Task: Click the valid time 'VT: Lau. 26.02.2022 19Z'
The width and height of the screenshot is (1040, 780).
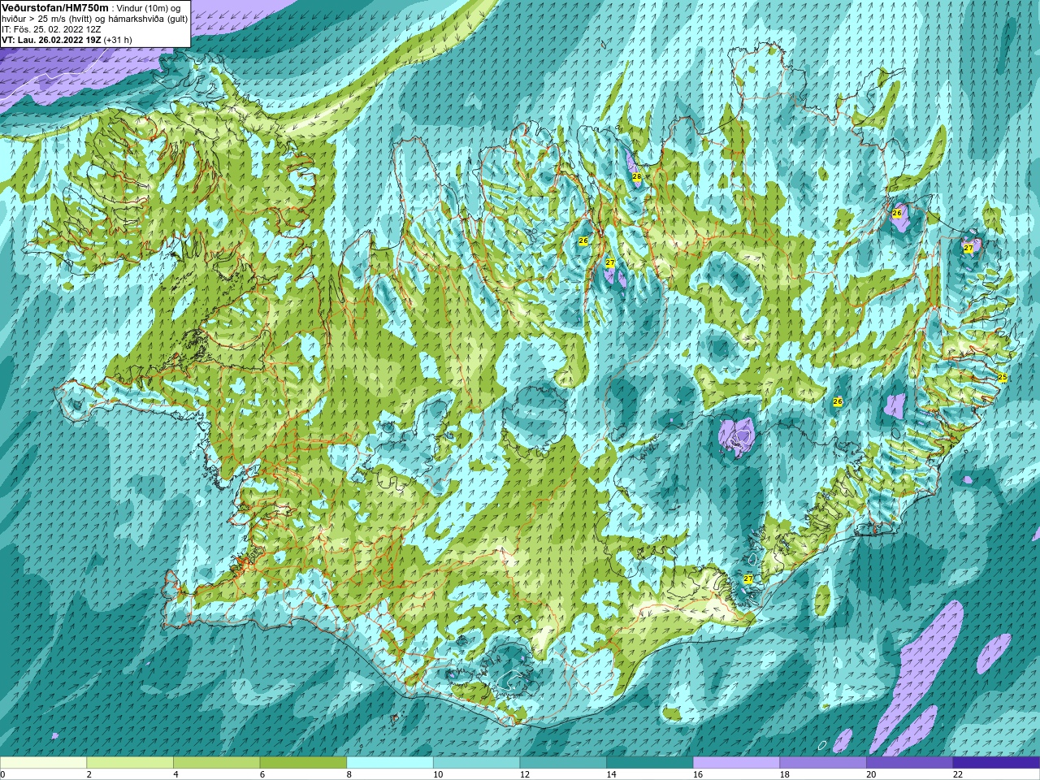Action: tap(51, 39)
